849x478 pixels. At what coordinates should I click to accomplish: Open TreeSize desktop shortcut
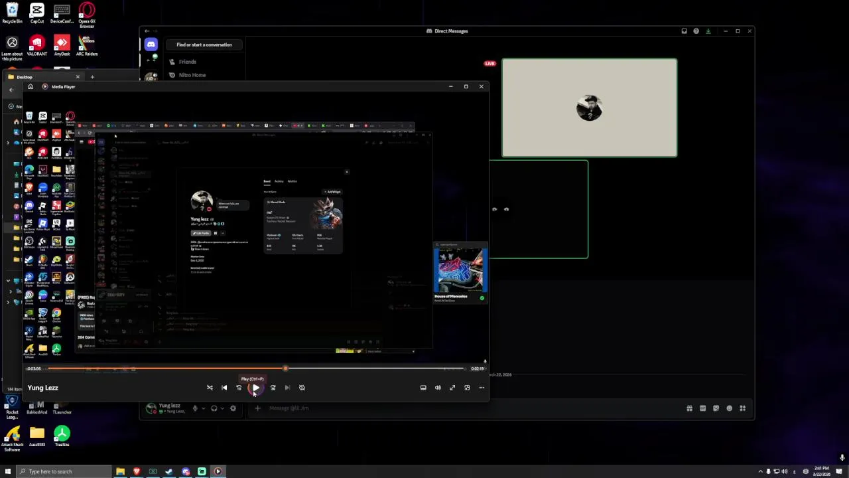point(62,436)
